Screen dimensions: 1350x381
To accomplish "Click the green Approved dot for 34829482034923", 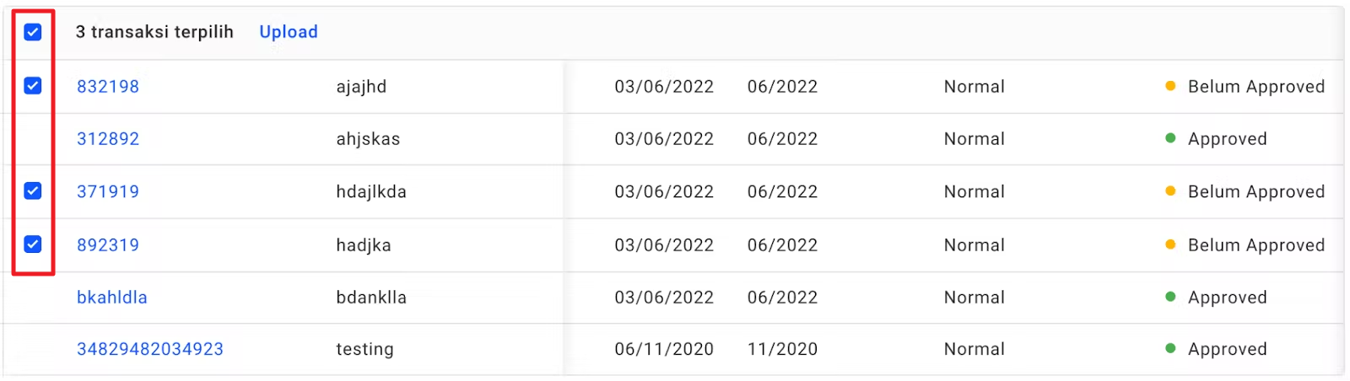I will [x=1170, y=348].
